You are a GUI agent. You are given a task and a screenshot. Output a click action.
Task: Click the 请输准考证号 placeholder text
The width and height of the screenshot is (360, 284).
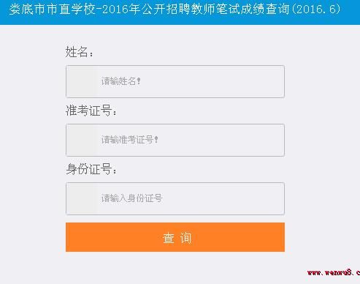(127, 140)
